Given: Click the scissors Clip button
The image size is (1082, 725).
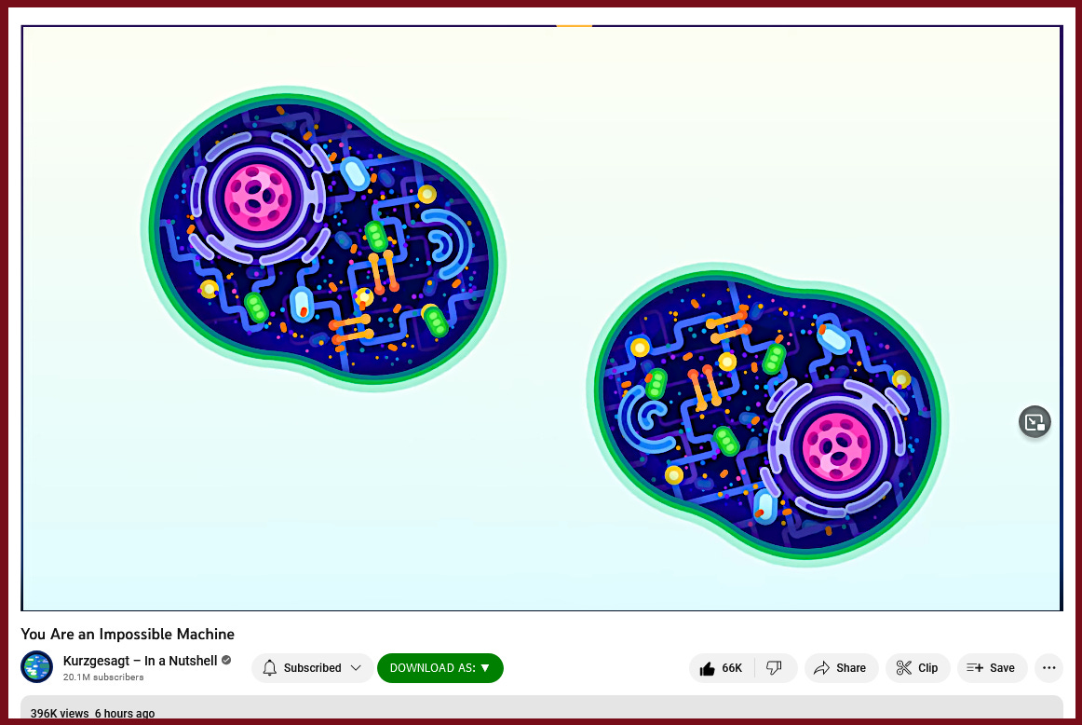Looking at the screenshot, I should pyautogui.click(x=917, y=668).
